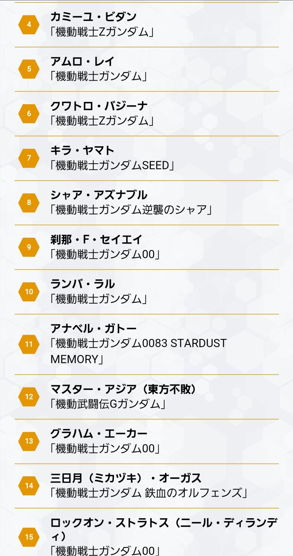Click the rank 13 hexagon icon
This screenshot has height=556, width=293.
pos(29,441)
